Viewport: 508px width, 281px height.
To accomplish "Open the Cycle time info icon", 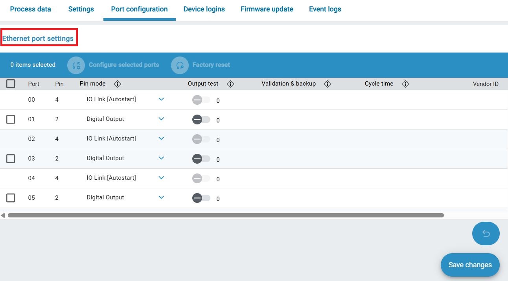I will (x=405, y=84).
